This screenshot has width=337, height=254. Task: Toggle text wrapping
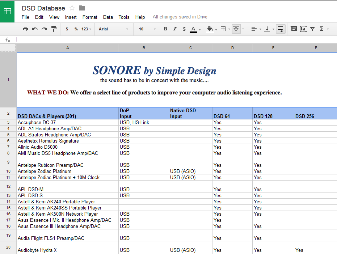281,29
